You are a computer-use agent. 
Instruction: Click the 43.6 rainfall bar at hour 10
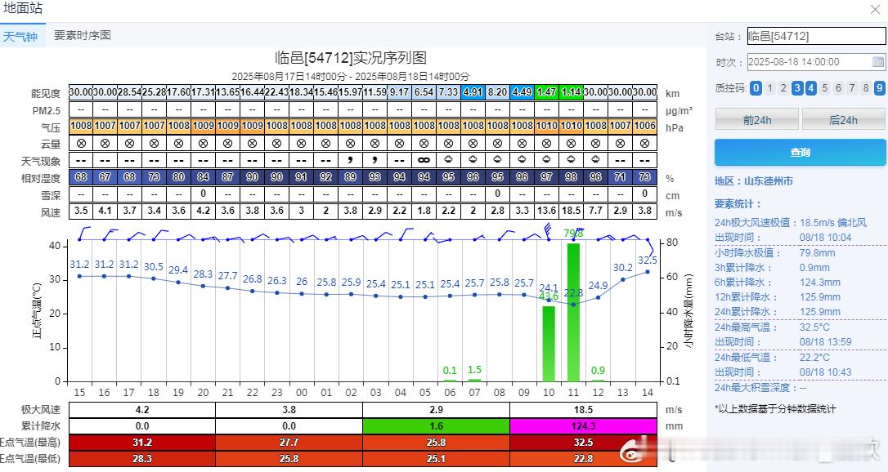coord(549,344)
